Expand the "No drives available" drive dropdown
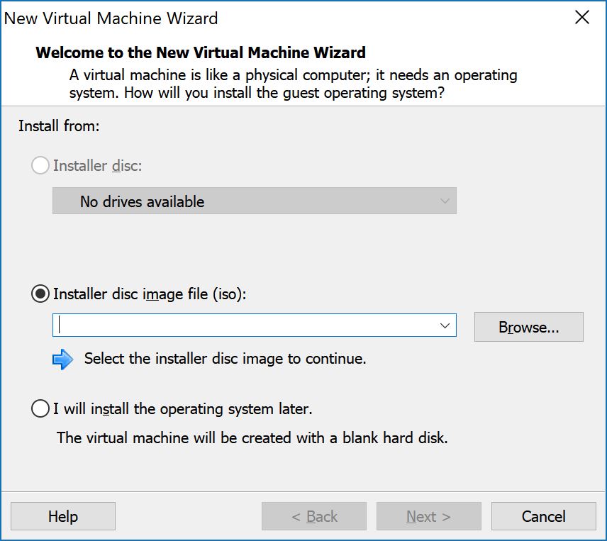607x541 pixels. pos(445,201)
